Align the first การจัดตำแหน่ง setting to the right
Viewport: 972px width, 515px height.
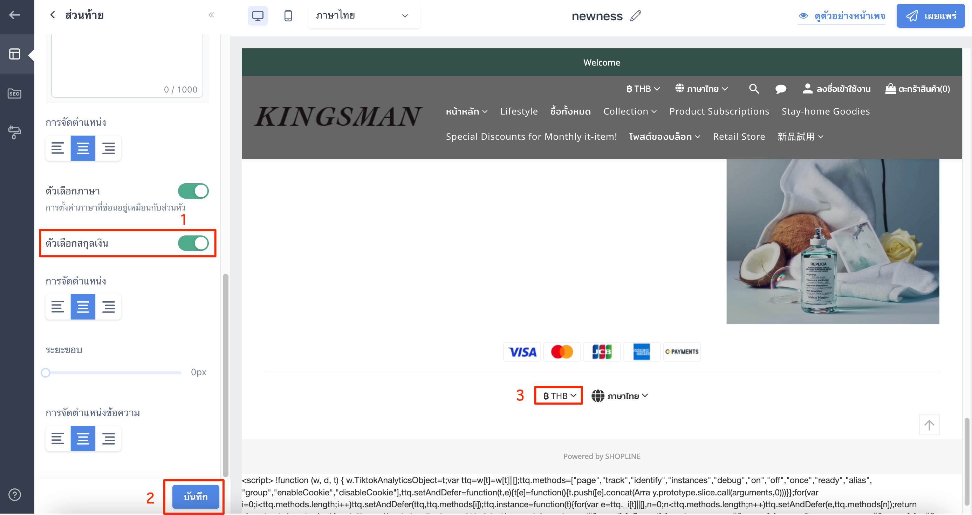[108, 148]
